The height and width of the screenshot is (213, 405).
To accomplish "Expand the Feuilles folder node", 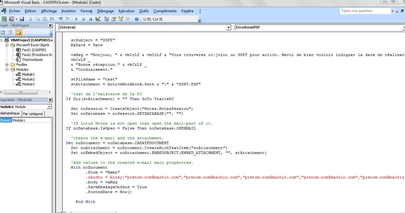I will [7, 65].
